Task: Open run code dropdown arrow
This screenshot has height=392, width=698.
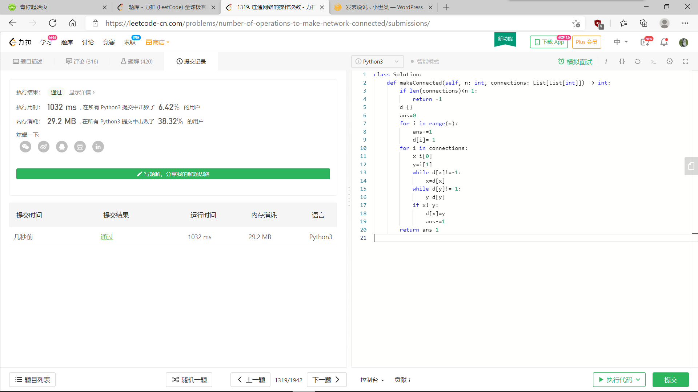Action: coord(638,380)
